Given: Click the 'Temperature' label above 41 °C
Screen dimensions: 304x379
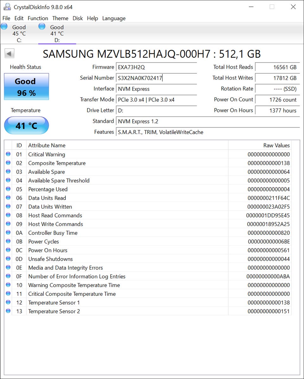Looking at the screenshot, I should click(25, 110).
